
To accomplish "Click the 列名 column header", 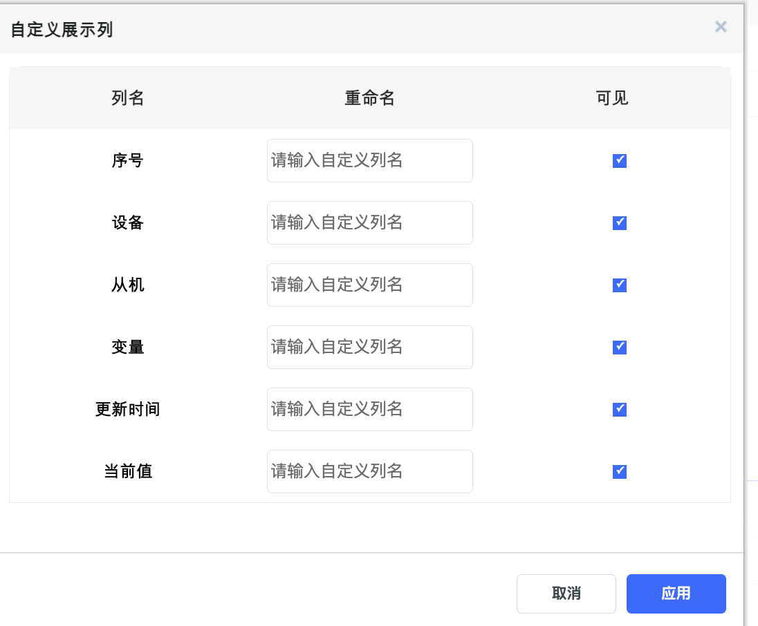I will pos(128,98).
